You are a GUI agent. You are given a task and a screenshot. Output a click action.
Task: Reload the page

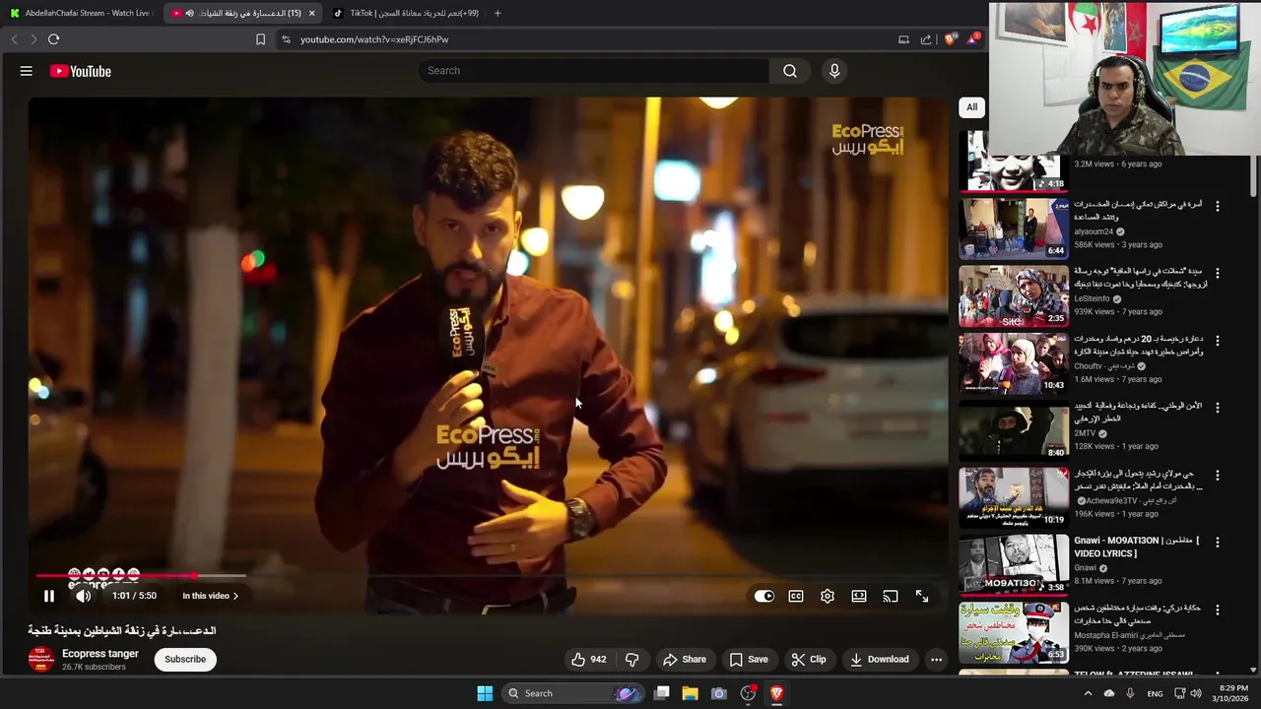click(53, 39)
